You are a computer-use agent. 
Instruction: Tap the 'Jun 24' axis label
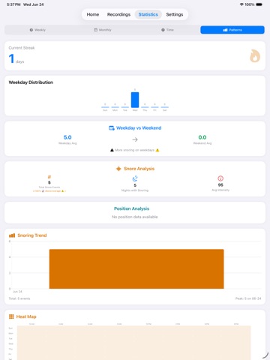(x=17, y=292)
